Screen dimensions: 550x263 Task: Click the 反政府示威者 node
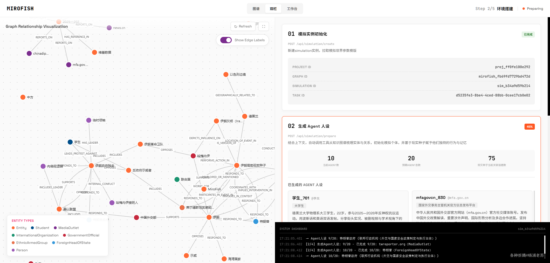pyautogui.click(x=129, y=170)
